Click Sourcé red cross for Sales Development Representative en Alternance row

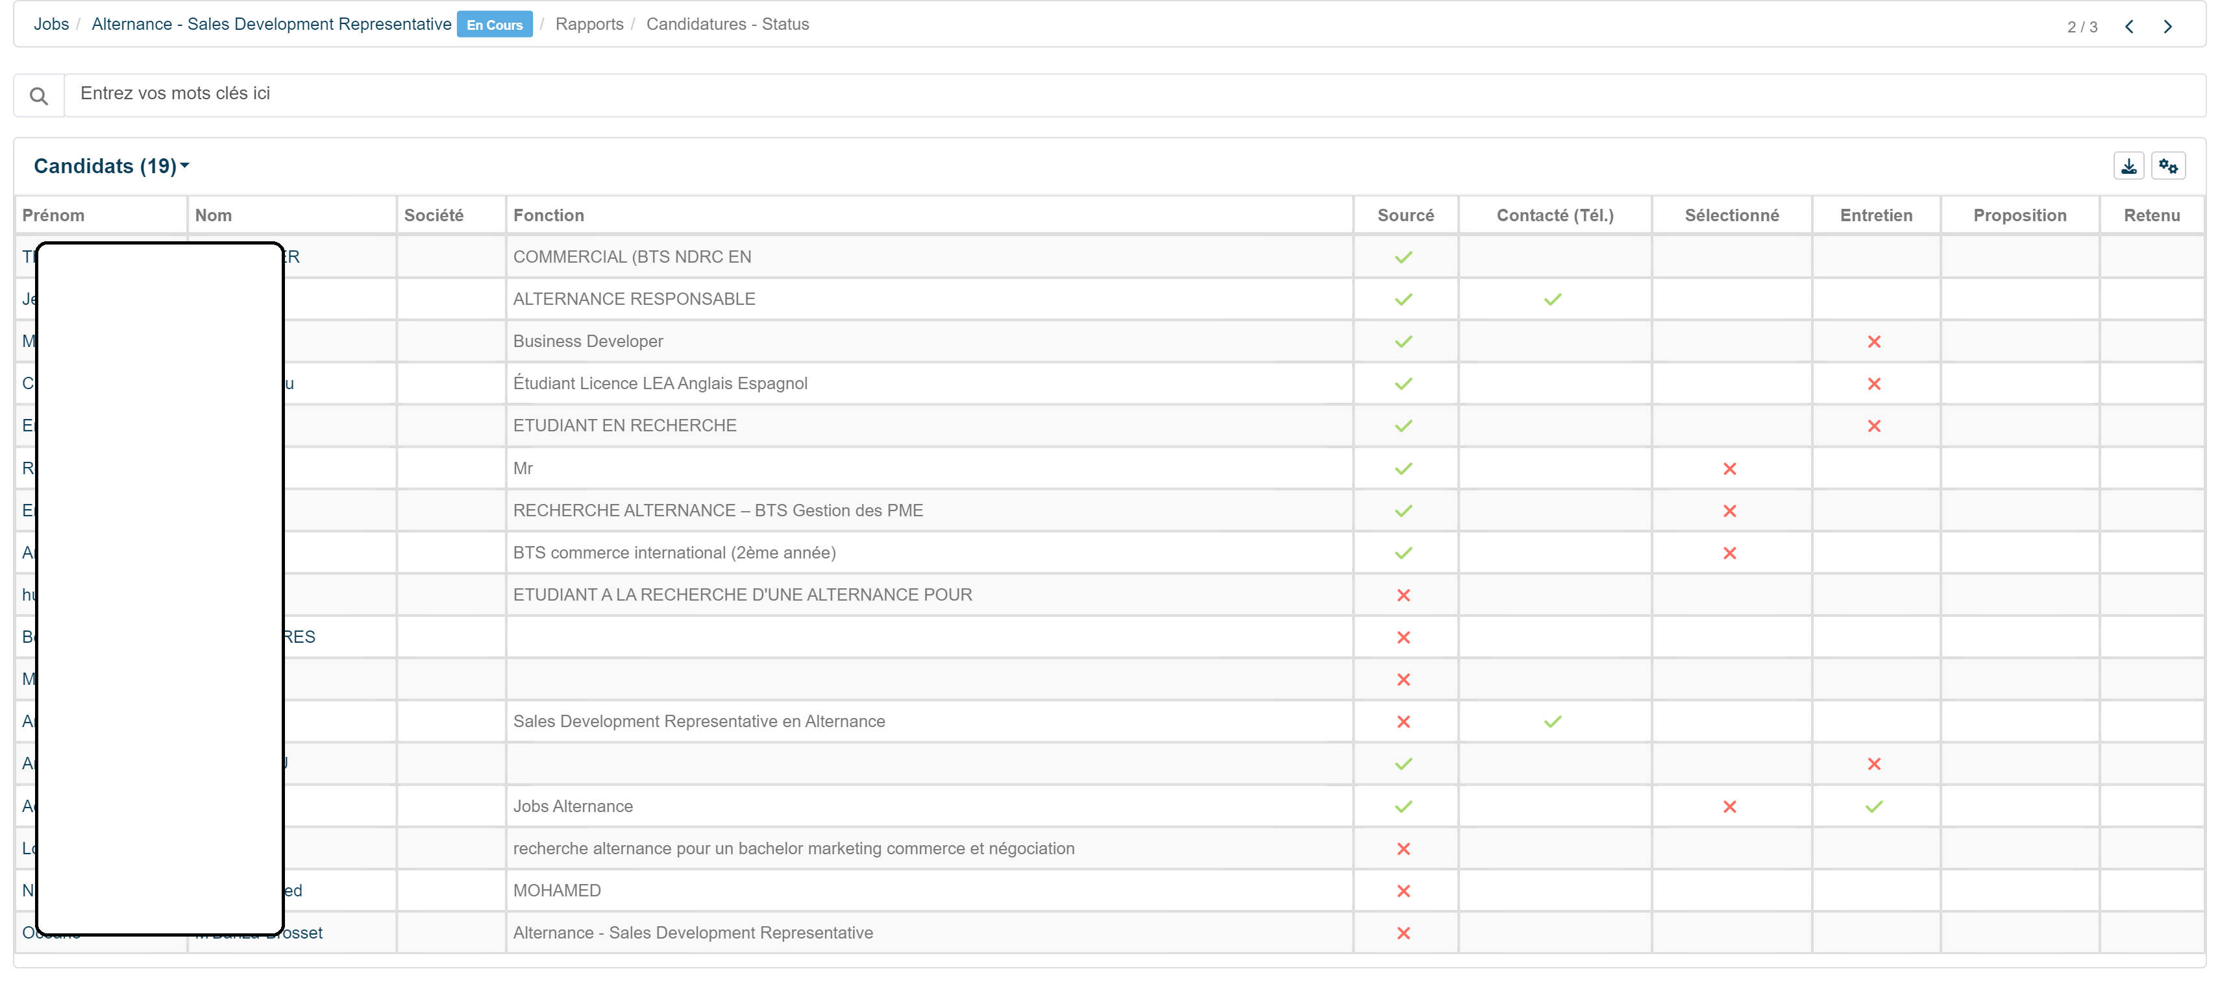(x=1404, y=723)
